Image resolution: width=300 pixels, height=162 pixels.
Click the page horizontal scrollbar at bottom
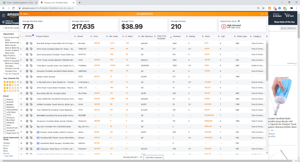point(149,161)
